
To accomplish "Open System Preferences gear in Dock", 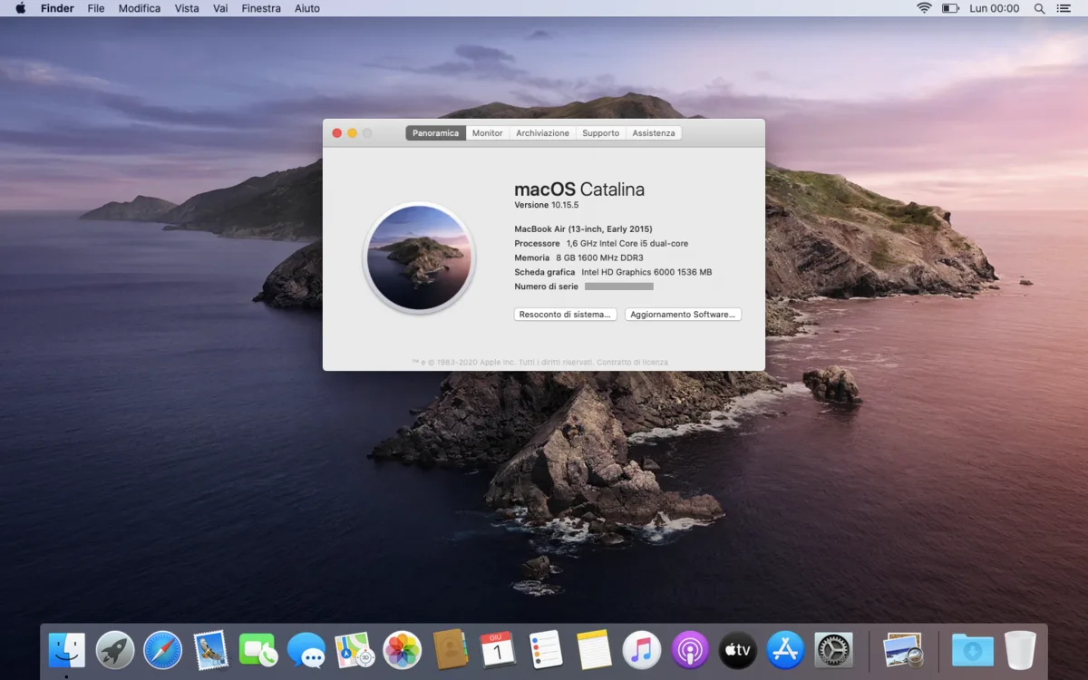I will tap(833, 650).
